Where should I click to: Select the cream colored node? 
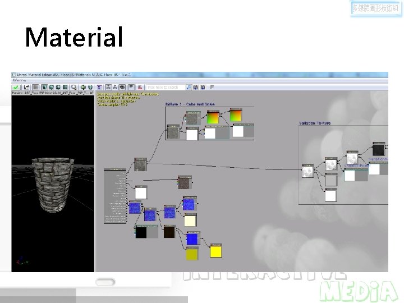tap(190, 221)
